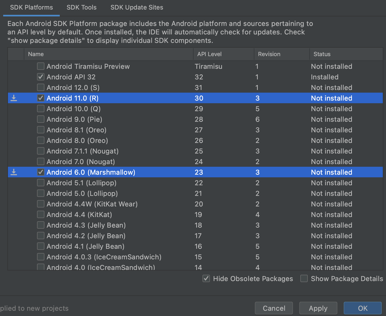
Task: Select the Android 10.0 (Q) name text
Action: click(x=73, y=109)
